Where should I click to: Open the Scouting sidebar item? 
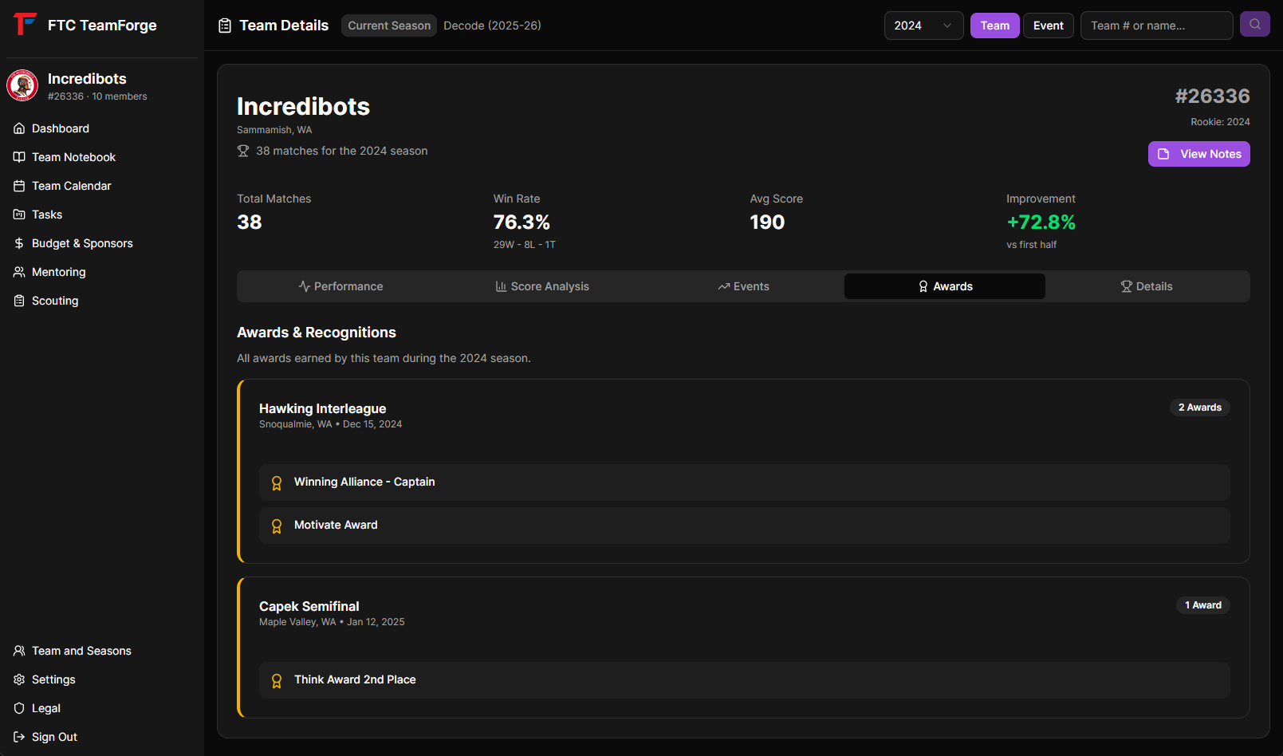55,301
